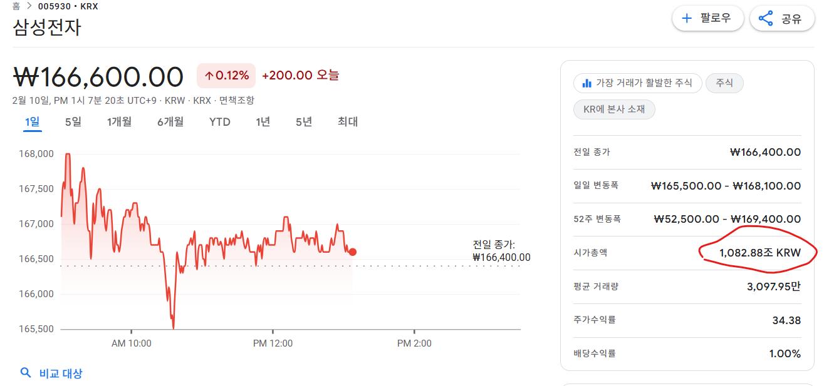Show the 최대 range chart
The height and width of the screenshot is (386, 824).
(x=348, y=122)
